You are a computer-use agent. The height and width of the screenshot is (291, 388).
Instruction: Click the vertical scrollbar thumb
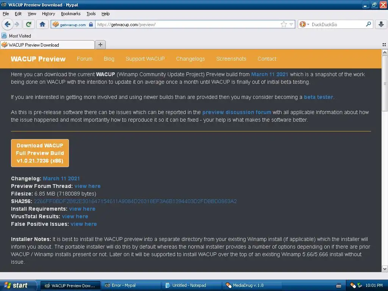tap(385, 83)
